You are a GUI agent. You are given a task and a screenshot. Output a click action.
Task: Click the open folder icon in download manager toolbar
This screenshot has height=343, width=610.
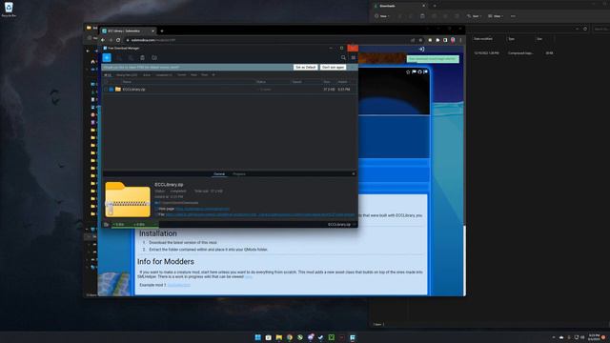[154, 57]
